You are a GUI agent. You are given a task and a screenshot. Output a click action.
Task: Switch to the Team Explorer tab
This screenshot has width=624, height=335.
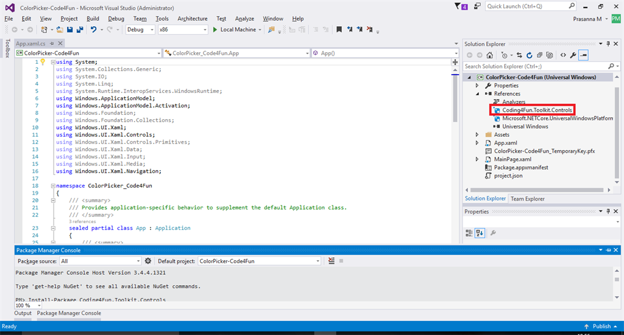click(x=527, y=199)
